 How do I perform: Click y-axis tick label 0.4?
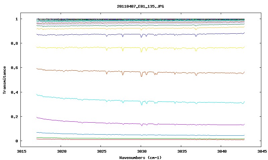pos(14,92)
